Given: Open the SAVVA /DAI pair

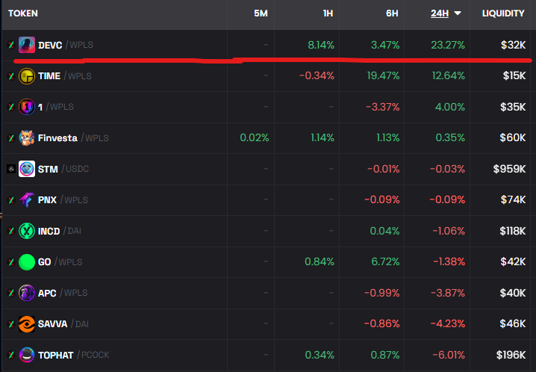Looking at the screenshot, I should click(63, 323).
